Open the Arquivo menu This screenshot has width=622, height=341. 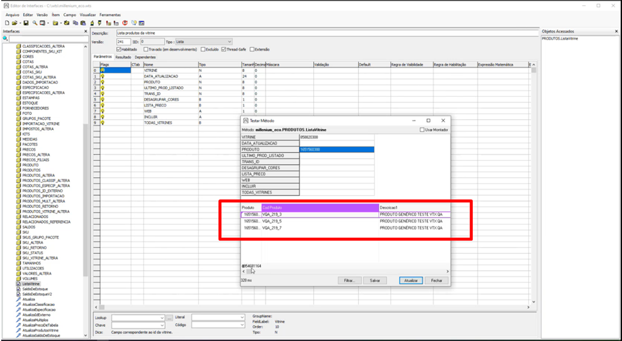pos(12,15)
